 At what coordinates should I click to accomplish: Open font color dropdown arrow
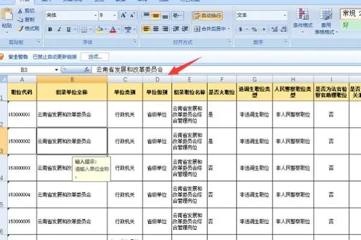(x=119, y=29)
